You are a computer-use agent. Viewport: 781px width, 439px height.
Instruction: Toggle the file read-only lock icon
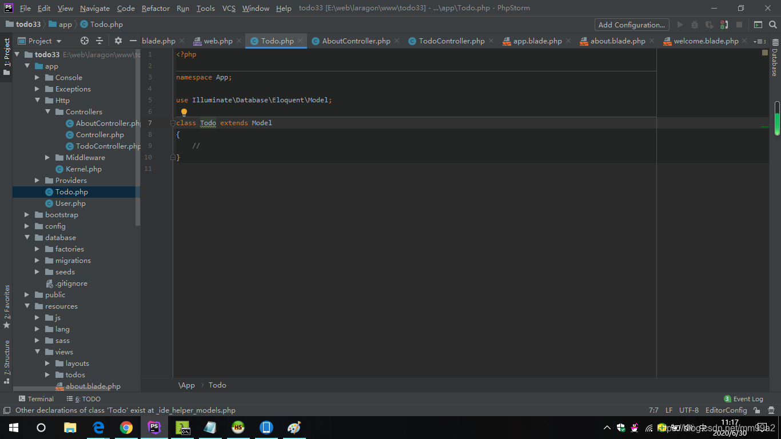coord(756,410)
